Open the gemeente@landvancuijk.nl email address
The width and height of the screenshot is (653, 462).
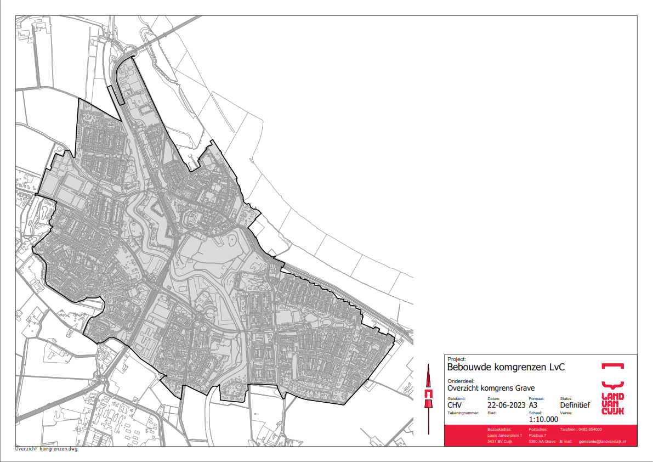602,442
